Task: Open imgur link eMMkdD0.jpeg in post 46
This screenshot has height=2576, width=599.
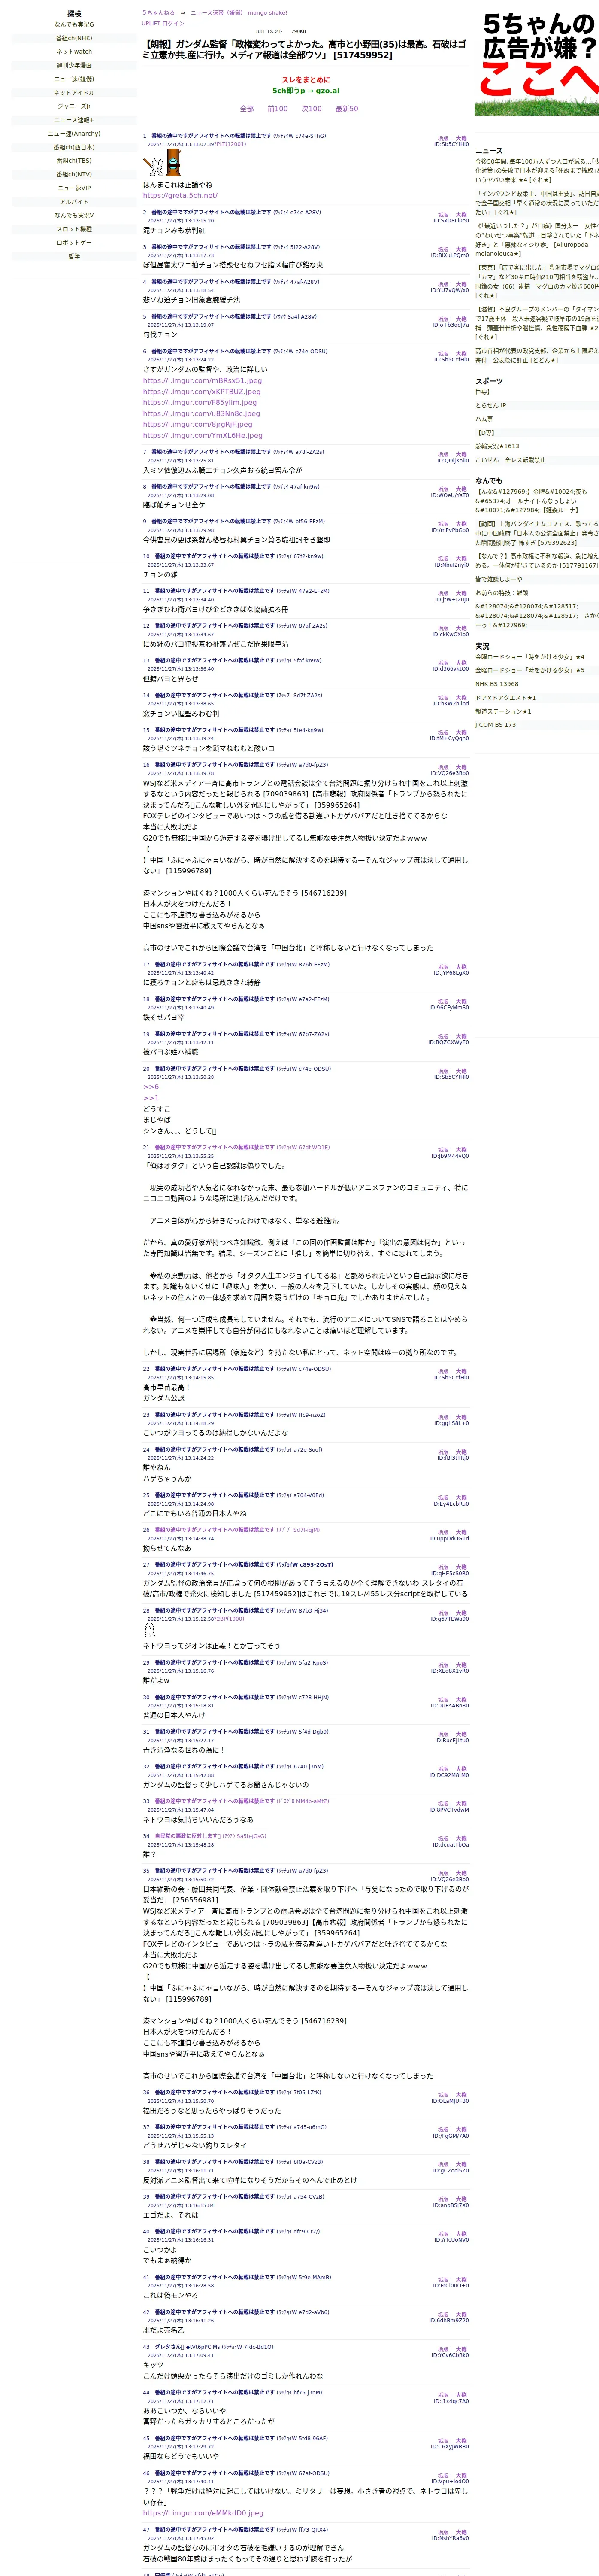Action: pyautogui.click(x=203, y=2513)
